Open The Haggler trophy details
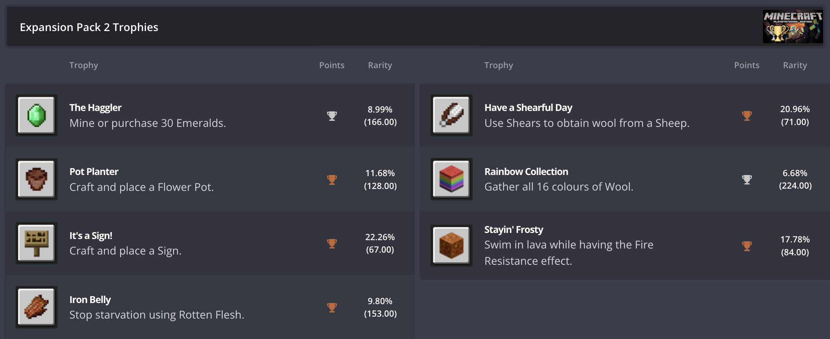Viewport: 830px width, 339px height. click(95, 107)
